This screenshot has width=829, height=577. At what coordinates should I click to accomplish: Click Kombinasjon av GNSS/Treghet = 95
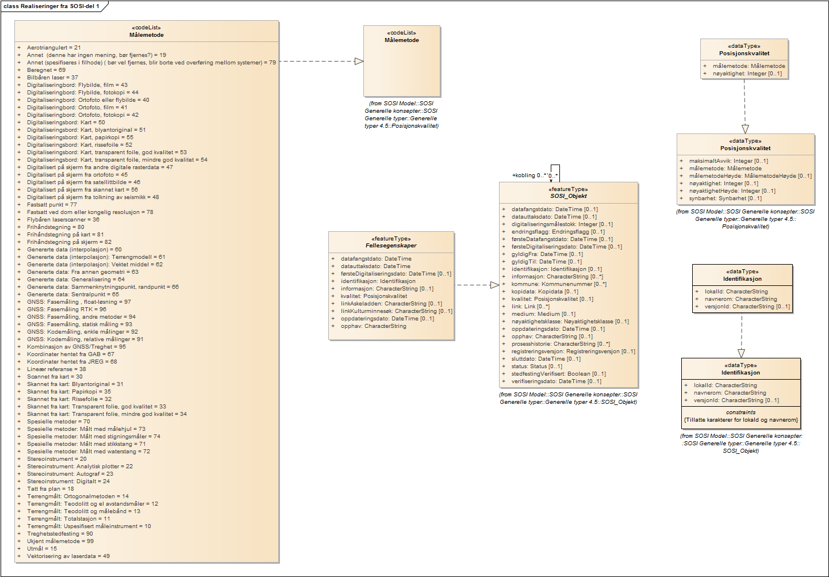pos(76,347)
